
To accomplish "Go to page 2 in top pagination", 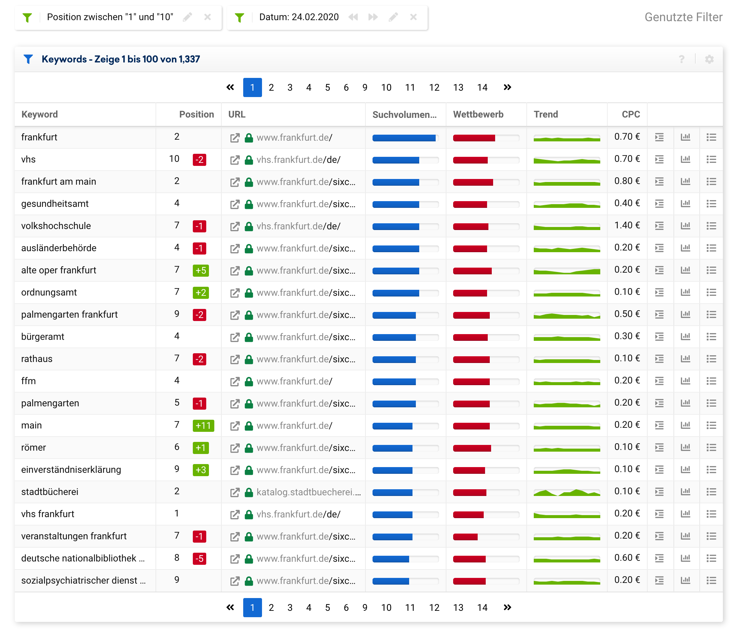I will [271, 87].
